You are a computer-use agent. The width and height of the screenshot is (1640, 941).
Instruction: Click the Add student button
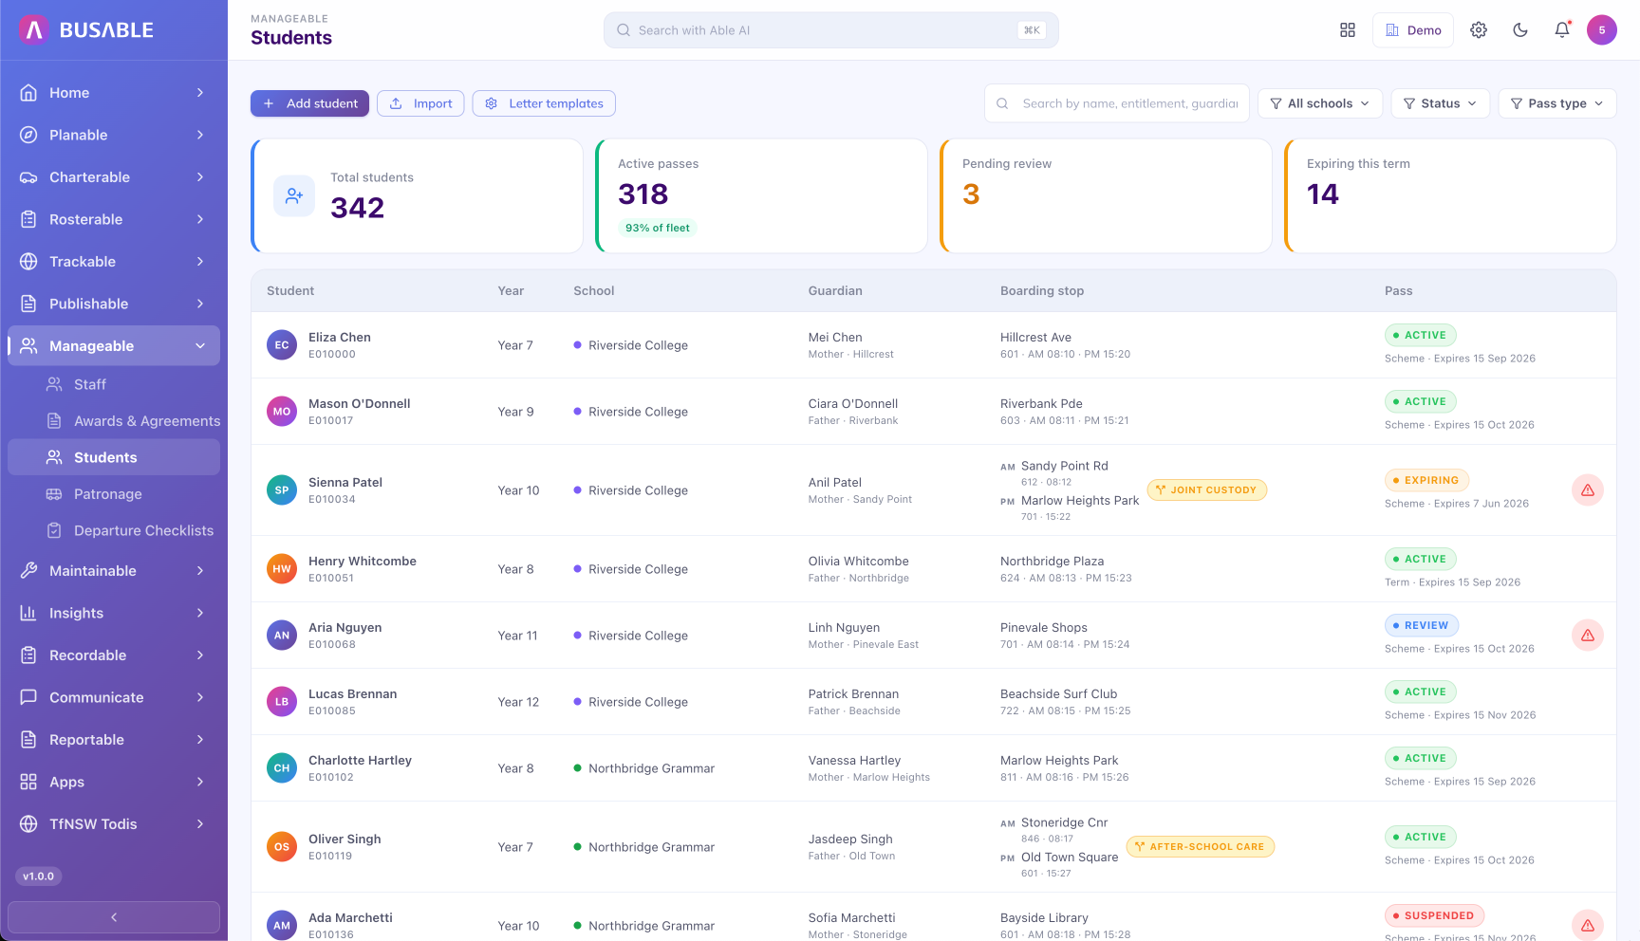(x=309, y=103)
